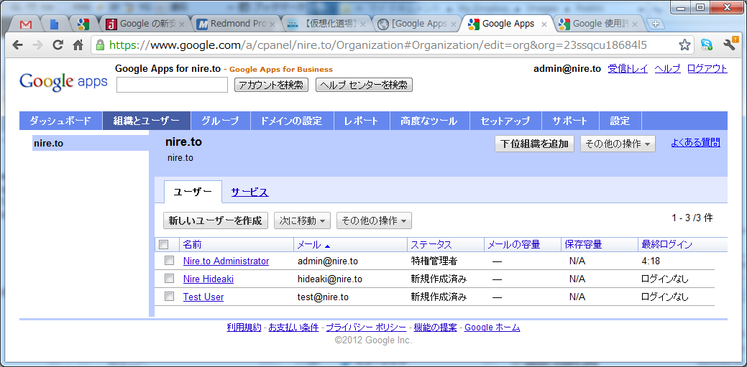Bookmark page with star icon
747x367 pixels.
coord(684,45)
